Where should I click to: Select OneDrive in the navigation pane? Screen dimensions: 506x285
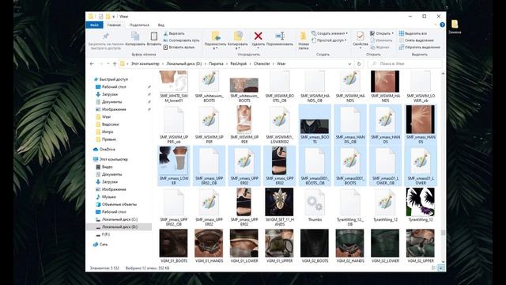coord(108,150)
